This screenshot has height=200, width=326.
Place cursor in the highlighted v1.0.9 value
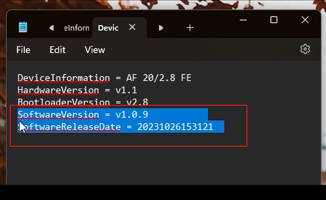pos(132,115)
